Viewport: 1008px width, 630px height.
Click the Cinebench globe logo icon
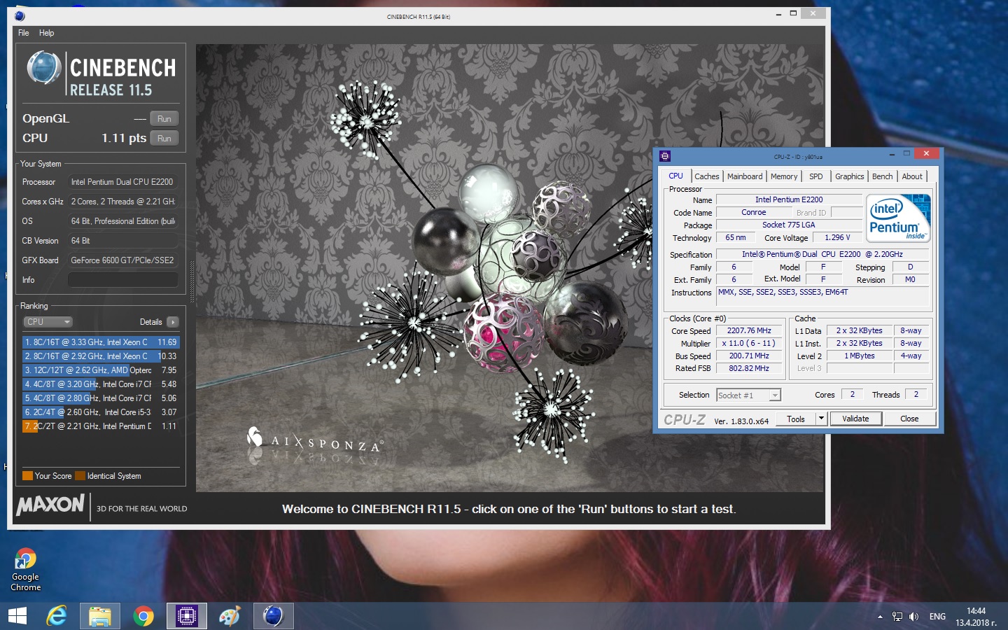[x=43, y=69]
